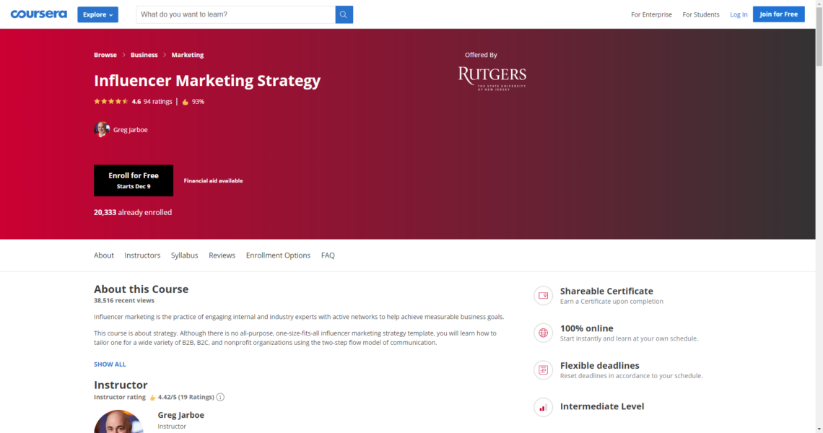Click Enroll for Free
823x433 pixels.
[x=133, y=180]
